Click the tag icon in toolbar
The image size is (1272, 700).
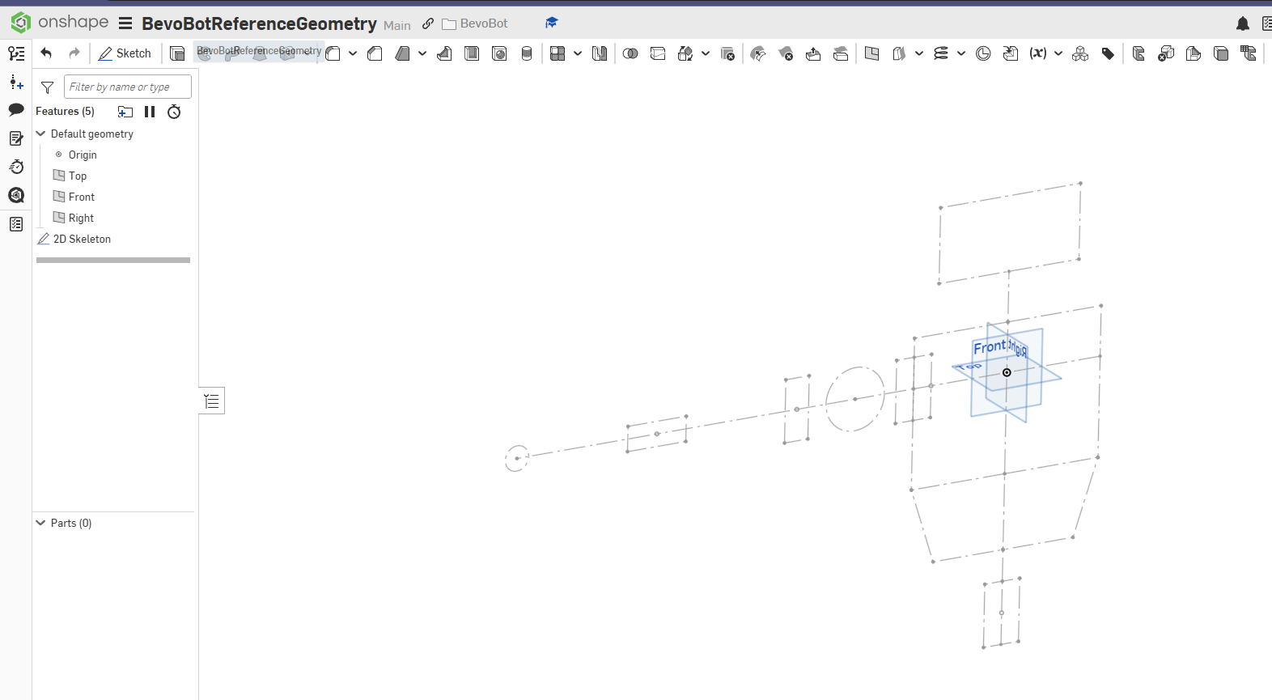coord(1108,53)
